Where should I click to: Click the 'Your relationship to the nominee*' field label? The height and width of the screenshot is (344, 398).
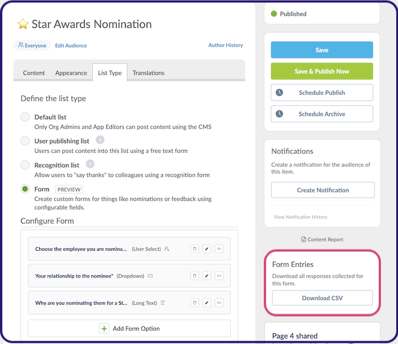(74, 276)
